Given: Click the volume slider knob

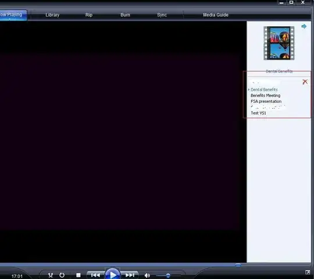Looking at the screenshot, I should [x=168, y=276].
